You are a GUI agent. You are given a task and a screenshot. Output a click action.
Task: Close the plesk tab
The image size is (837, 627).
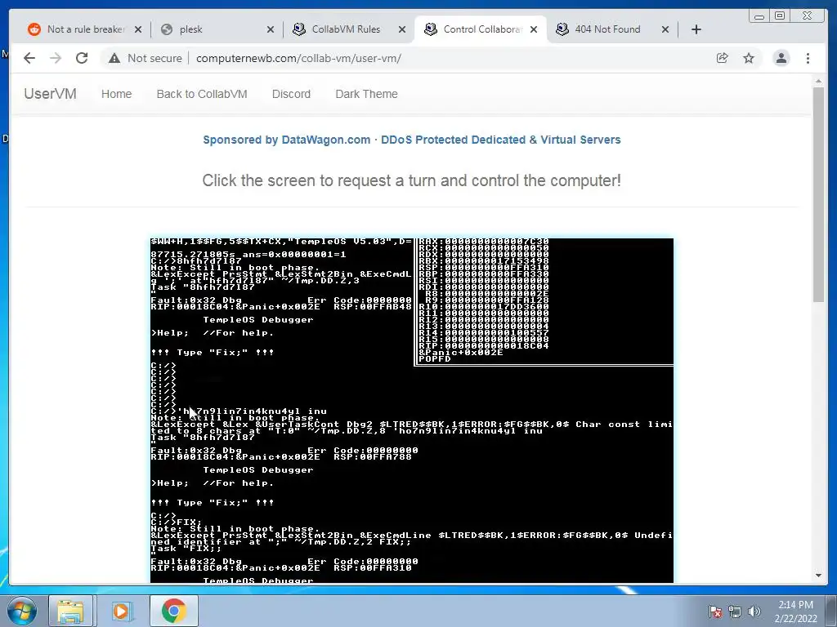pyautogui.click(x=271, y=30)
